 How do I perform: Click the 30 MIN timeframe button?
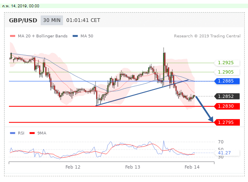tap(52, 20)
